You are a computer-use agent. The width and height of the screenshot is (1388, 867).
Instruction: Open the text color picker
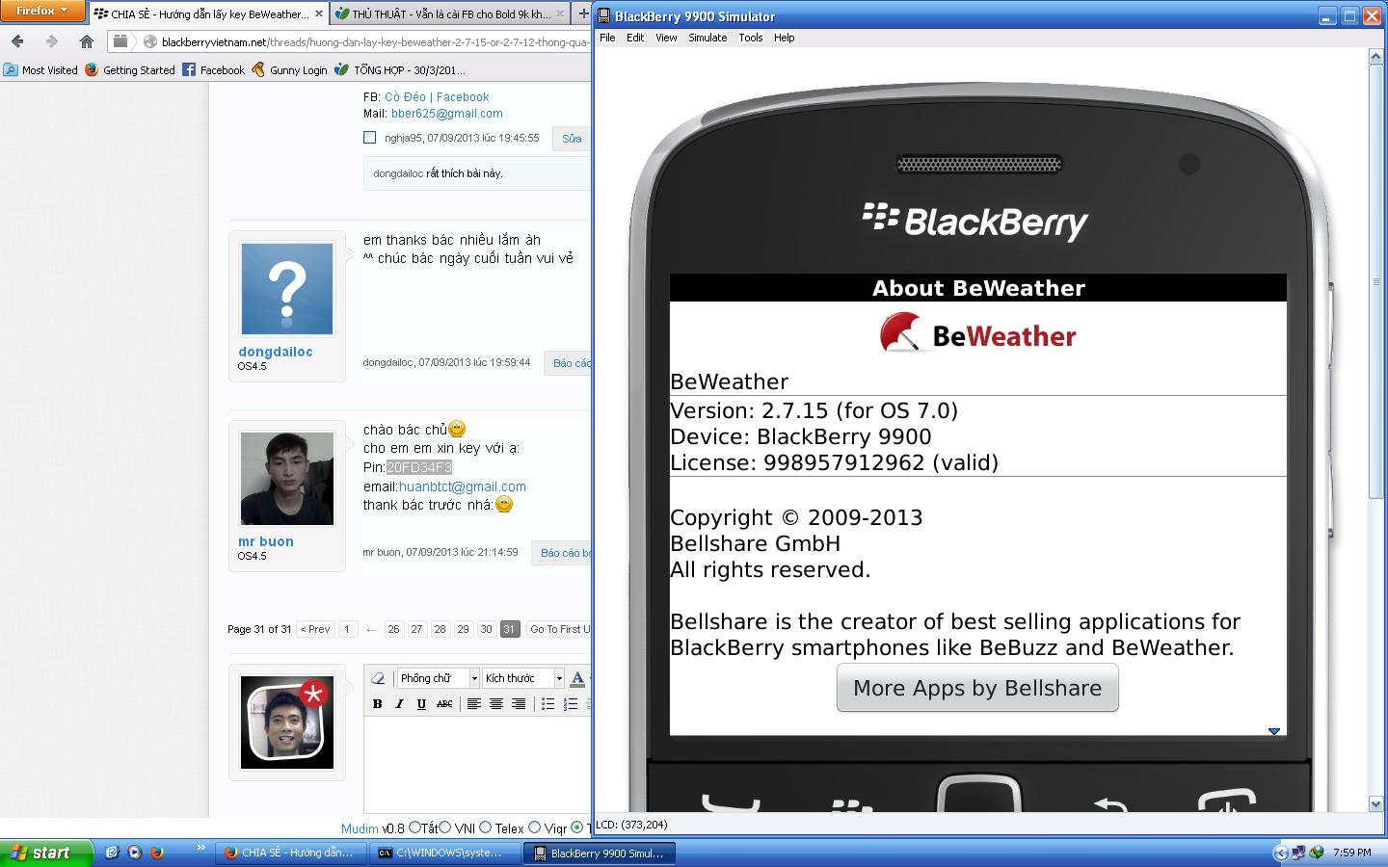click(577, 678)
